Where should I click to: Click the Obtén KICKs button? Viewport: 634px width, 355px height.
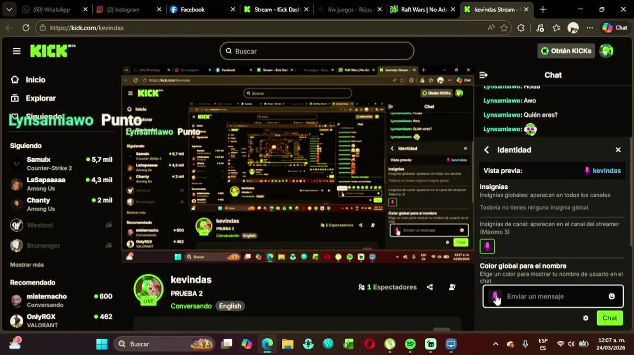tap(566, 51)
